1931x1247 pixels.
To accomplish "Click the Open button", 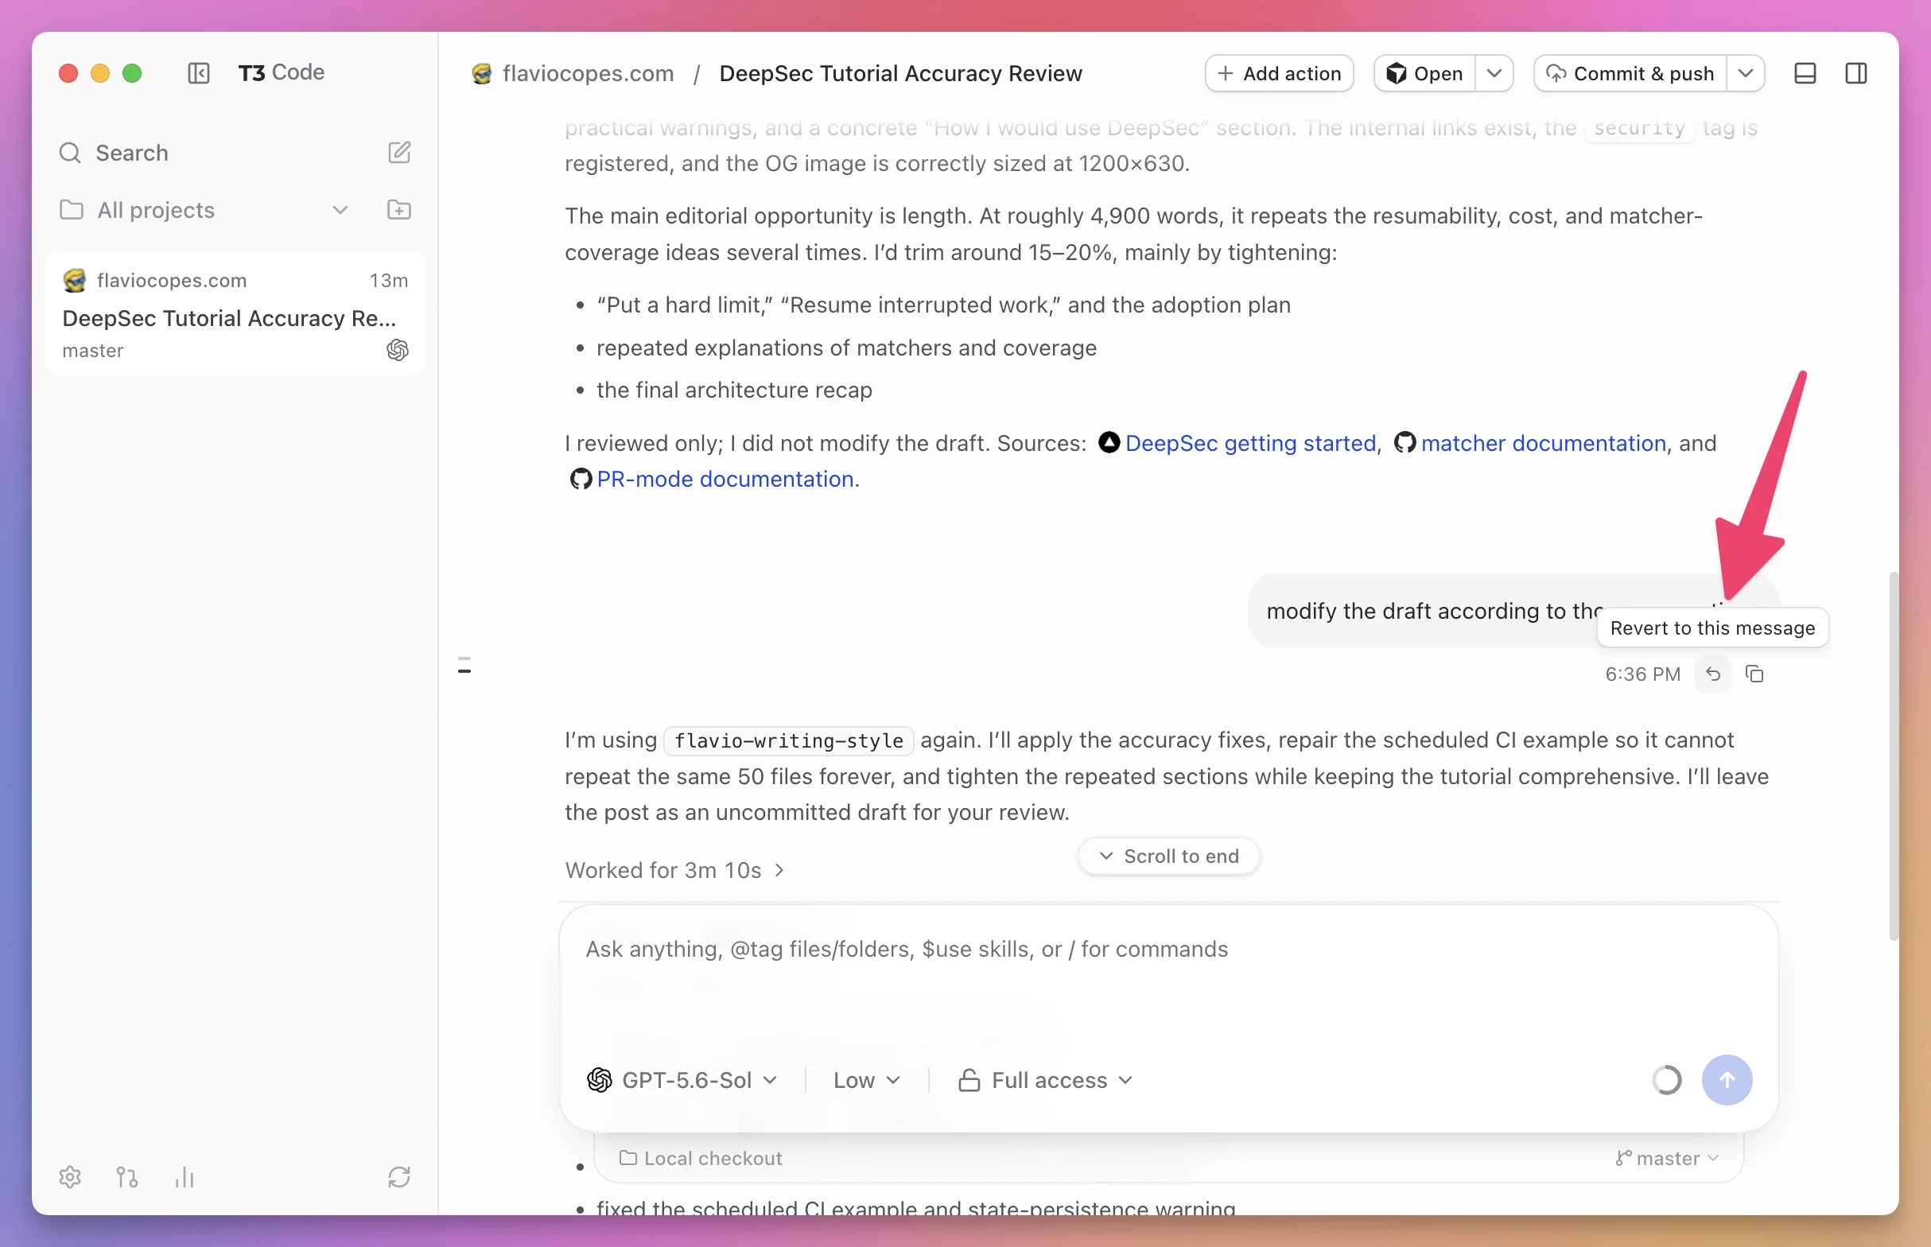I will tap(1425, 73).
